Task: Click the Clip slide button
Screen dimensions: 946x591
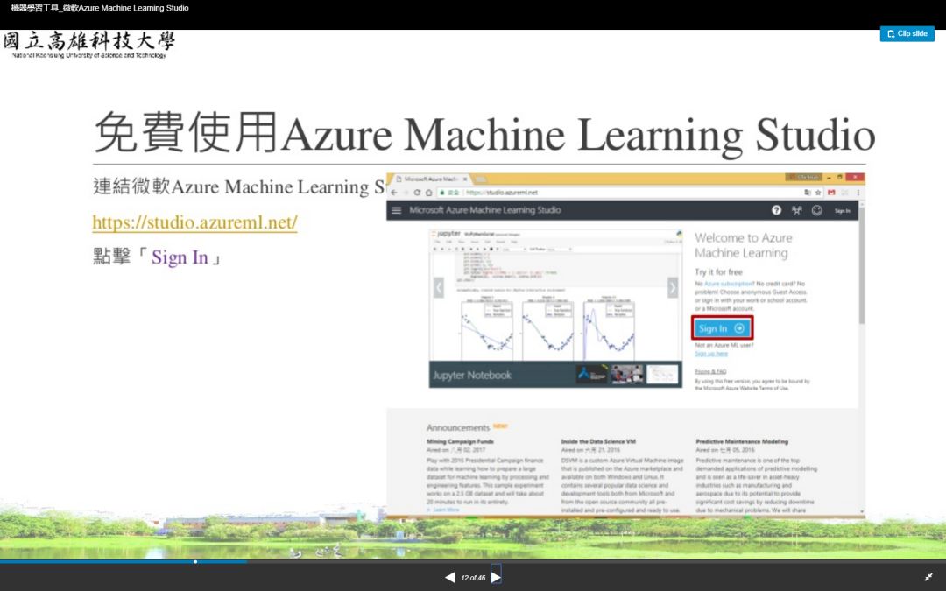Action: pyautogui.click(x=907, y=34)
